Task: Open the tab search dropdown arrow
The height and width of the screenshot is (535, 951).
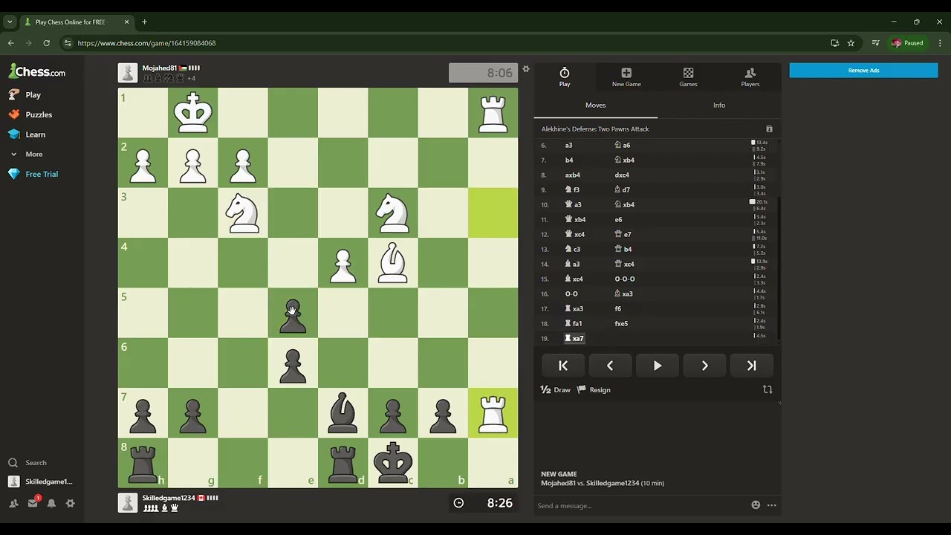Action: click(x=10, y=22)
